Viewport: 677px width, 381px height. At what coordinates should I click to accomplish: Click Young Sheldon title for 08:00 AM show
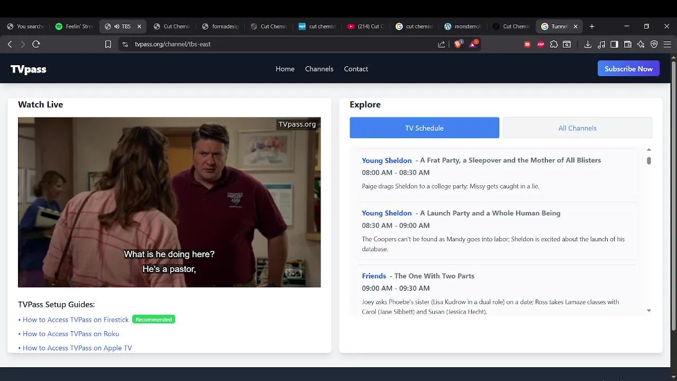coord(387,160)
